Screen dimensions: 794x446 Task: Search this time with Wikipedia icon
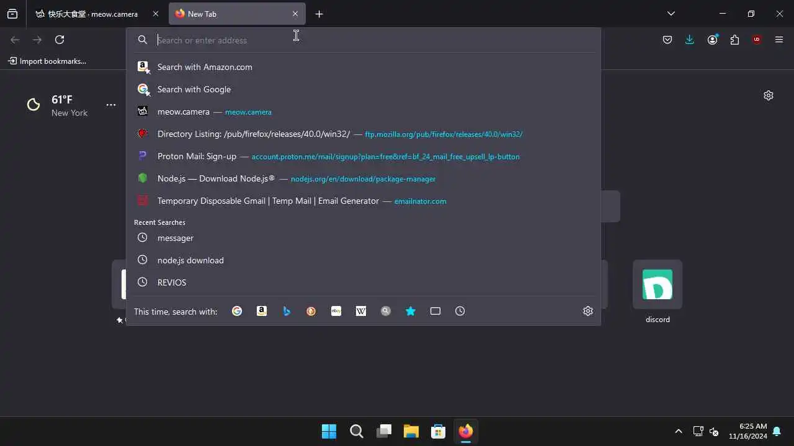(361, 311)
